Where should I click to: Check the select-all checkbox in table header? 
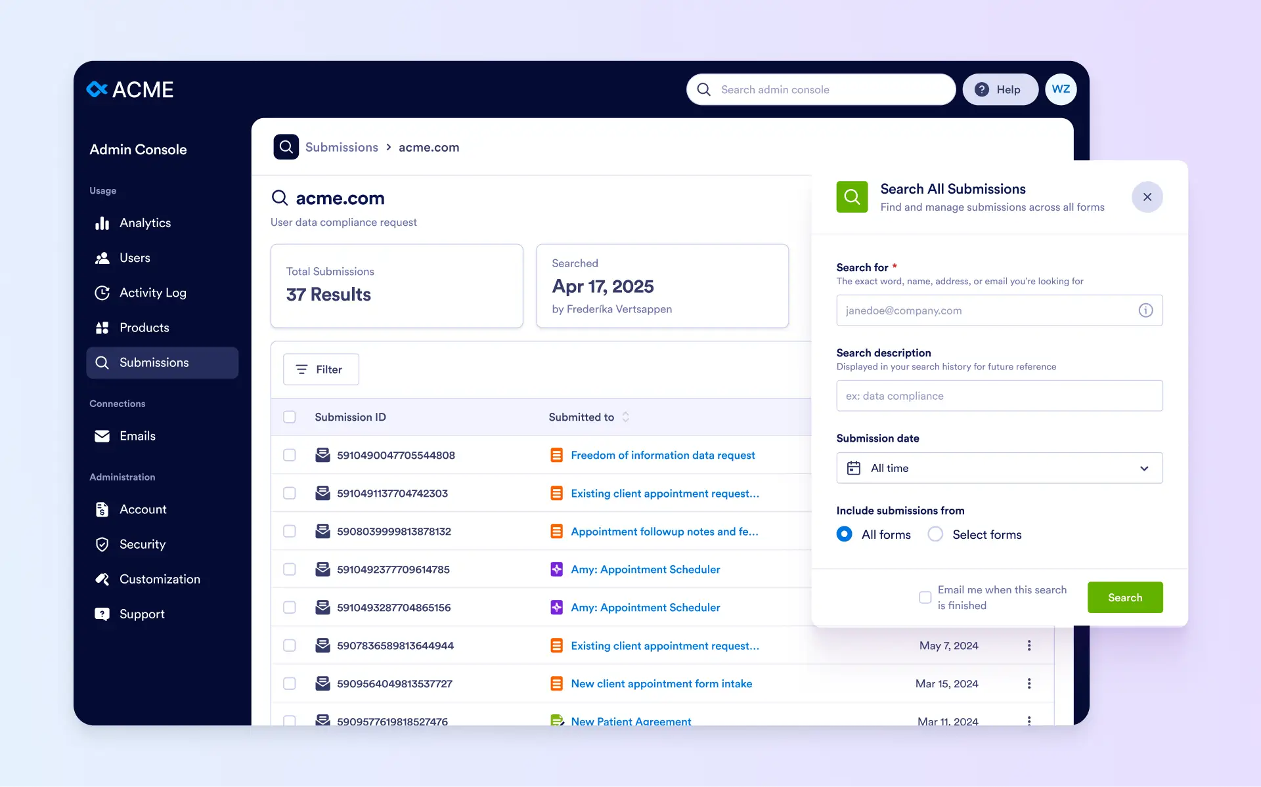point(290,417)
